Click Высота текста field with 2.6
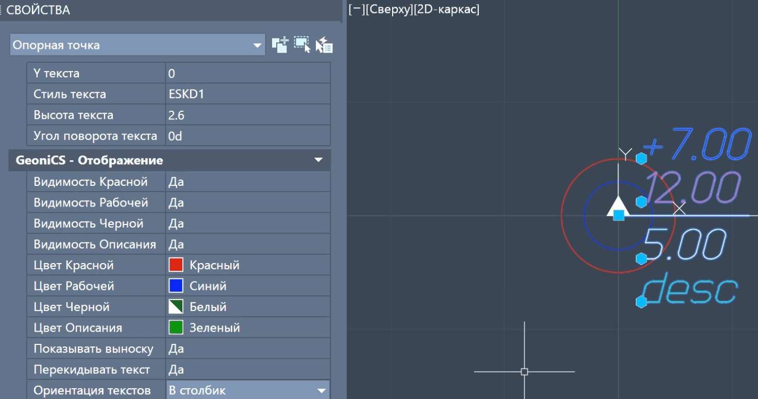The height and width of the screenshot is (399, 758). point(247,115)
